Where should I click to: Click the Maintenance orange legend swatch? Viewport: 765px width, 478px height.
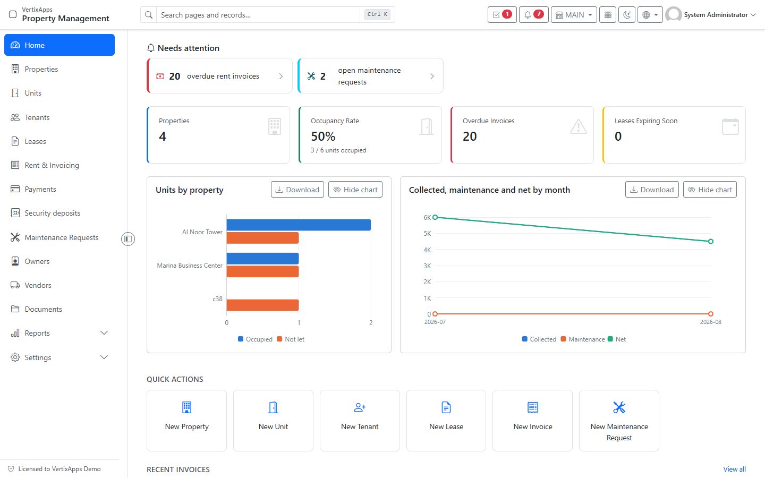(563, 339)
